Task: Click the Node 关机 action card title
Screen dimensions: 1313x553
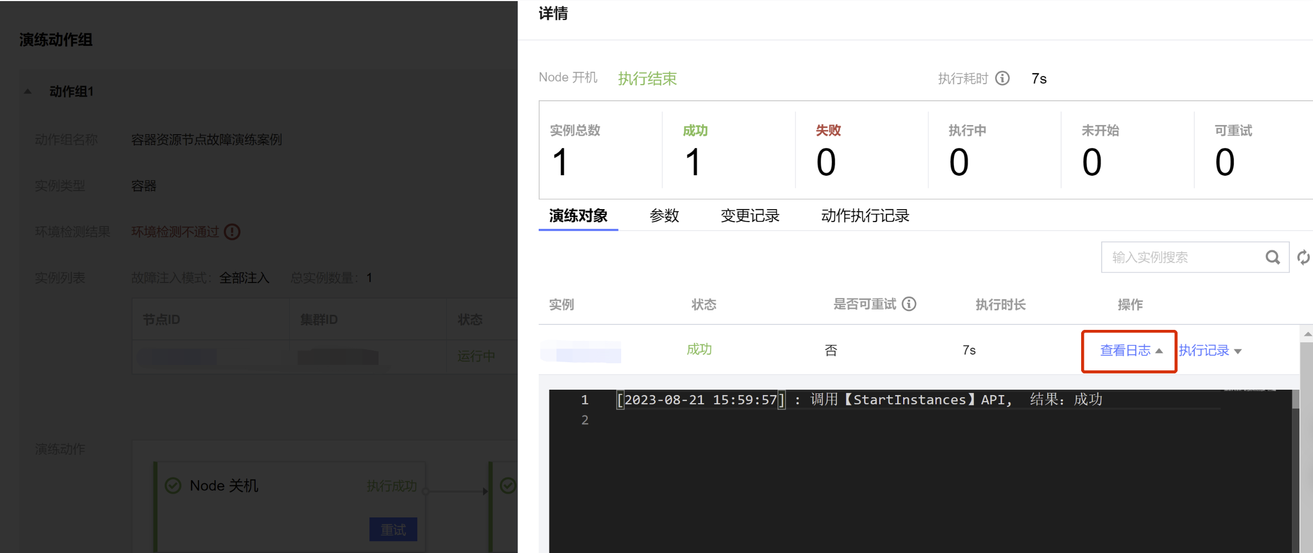Action: (224, 486)
